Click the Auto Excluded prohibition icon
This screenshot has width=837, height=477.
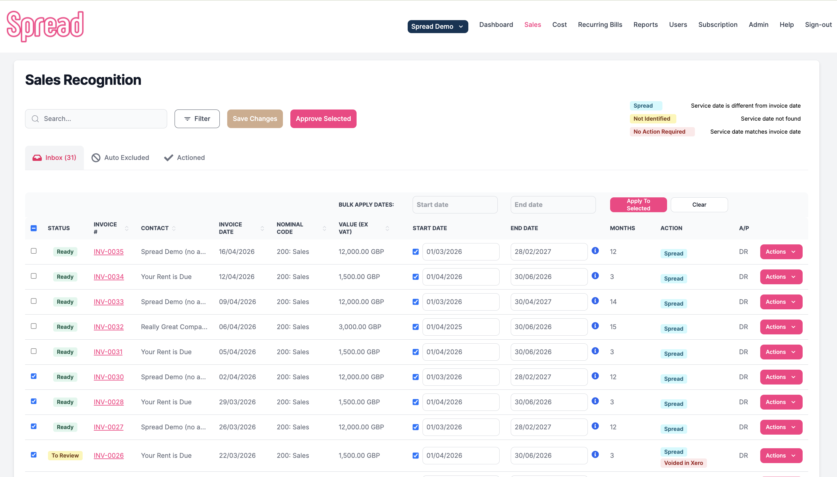click(95, 157)
